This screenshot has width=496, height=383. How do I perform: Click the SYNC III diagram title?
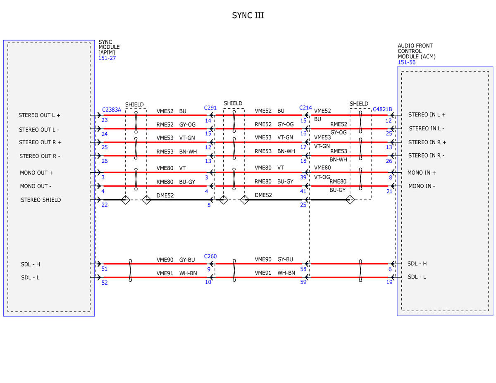point(248,16)
